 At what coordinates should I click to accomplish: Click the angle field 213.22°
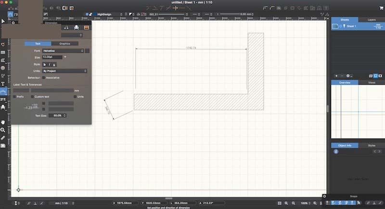point(211,203)
